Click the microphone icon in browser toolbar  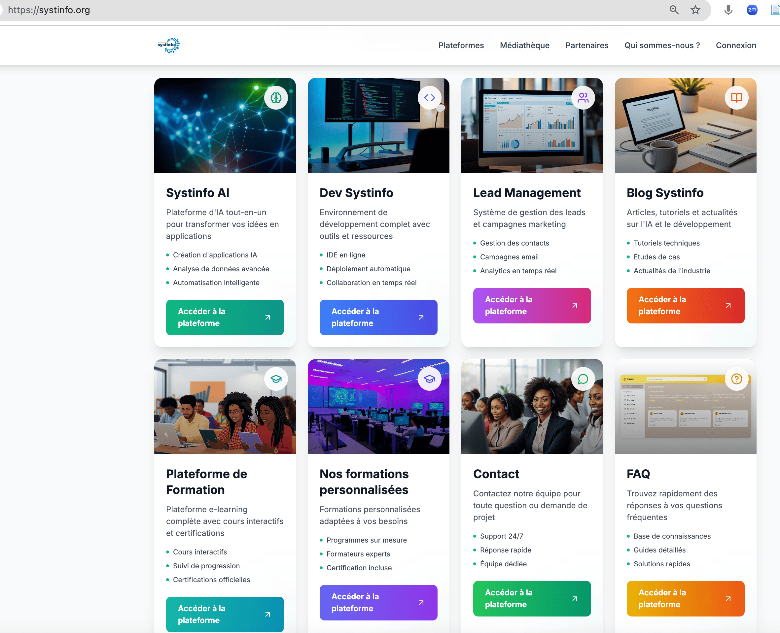coord(728,10)
